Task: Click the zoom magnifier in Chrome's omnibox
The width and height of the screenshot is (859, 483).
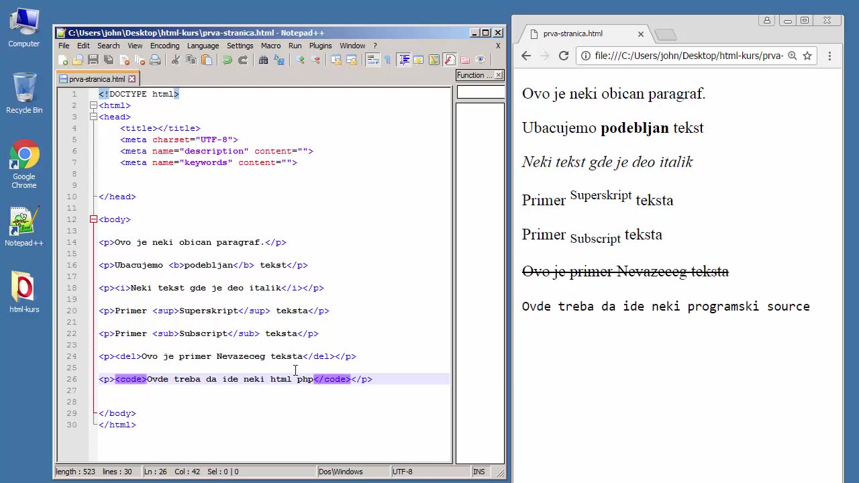Action: point(793,56)
